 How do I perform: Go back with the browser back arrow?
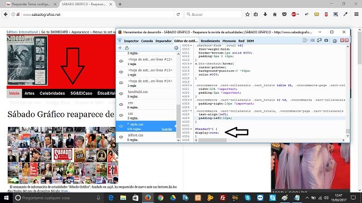pos(6,14)
